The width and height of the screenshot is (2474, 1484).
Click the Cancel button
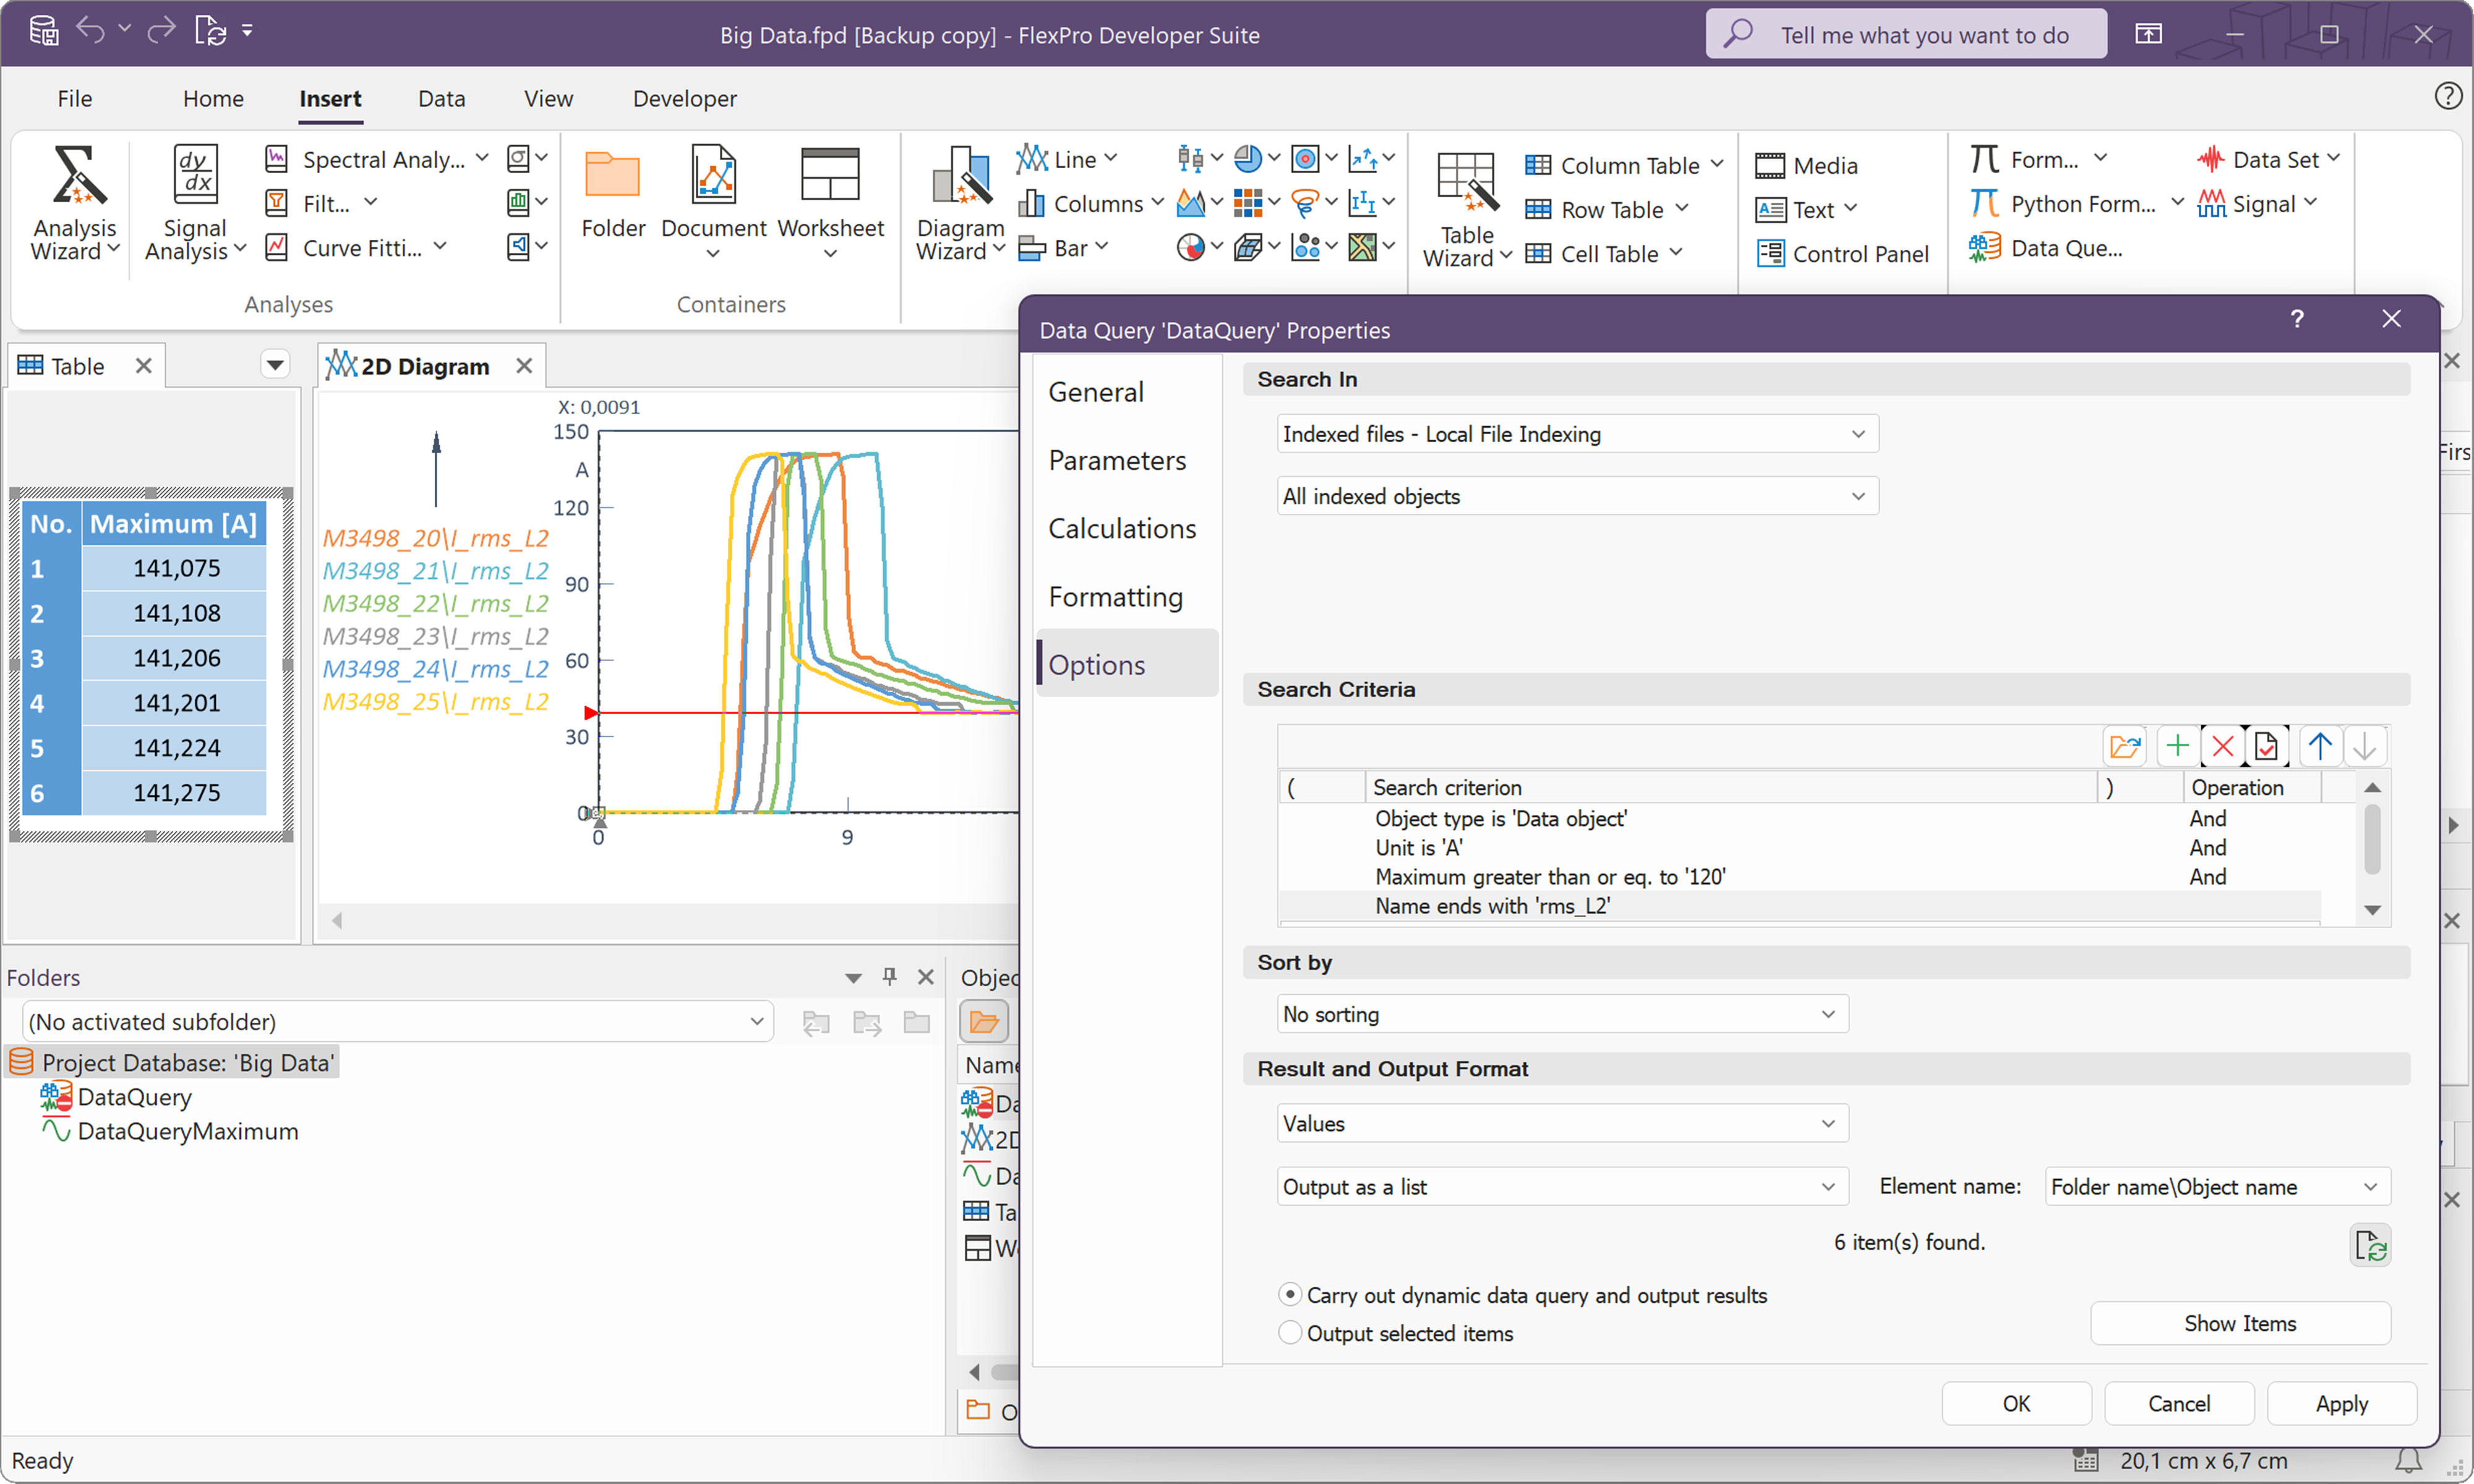coord(2179,1403)
